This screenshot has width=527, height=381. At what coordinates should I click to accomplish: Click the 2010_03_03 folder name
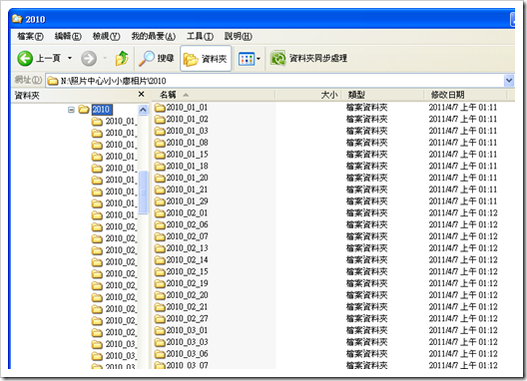tap(188, 342)
